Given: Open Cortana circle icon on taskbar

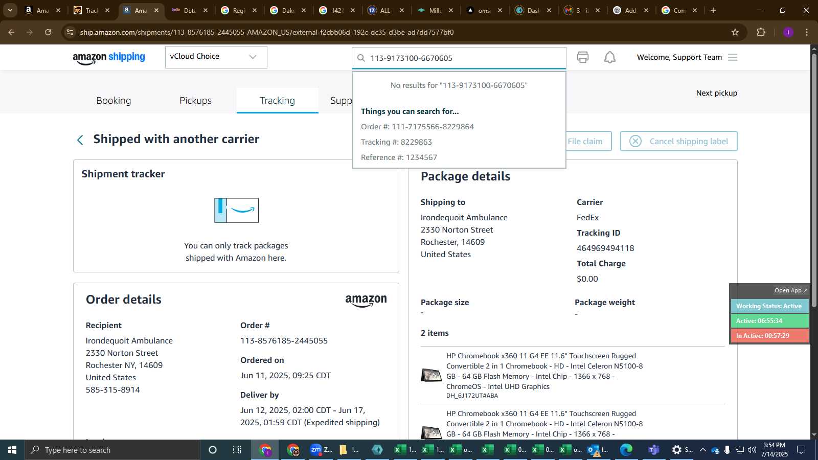Looking at the screenshot, I should click(213, 450).
